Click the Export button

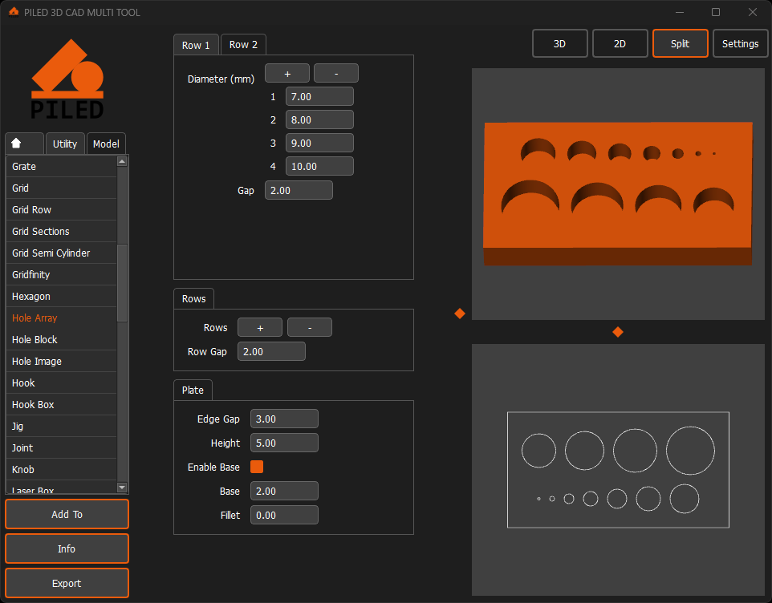click(67, 583)
